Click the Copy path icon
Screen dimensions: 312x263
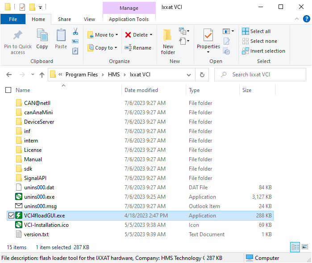[x=75, y=42]
